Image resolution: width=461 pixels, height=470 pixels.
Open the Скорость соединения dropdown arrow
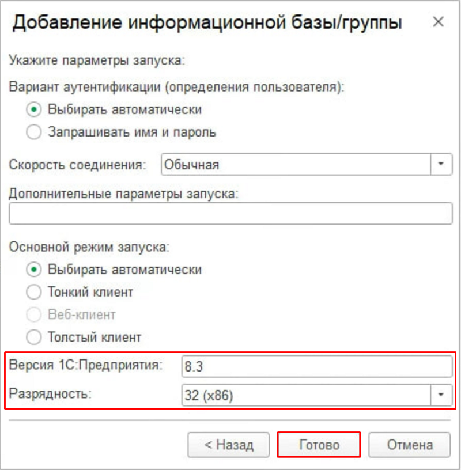(x=441, y=164)
